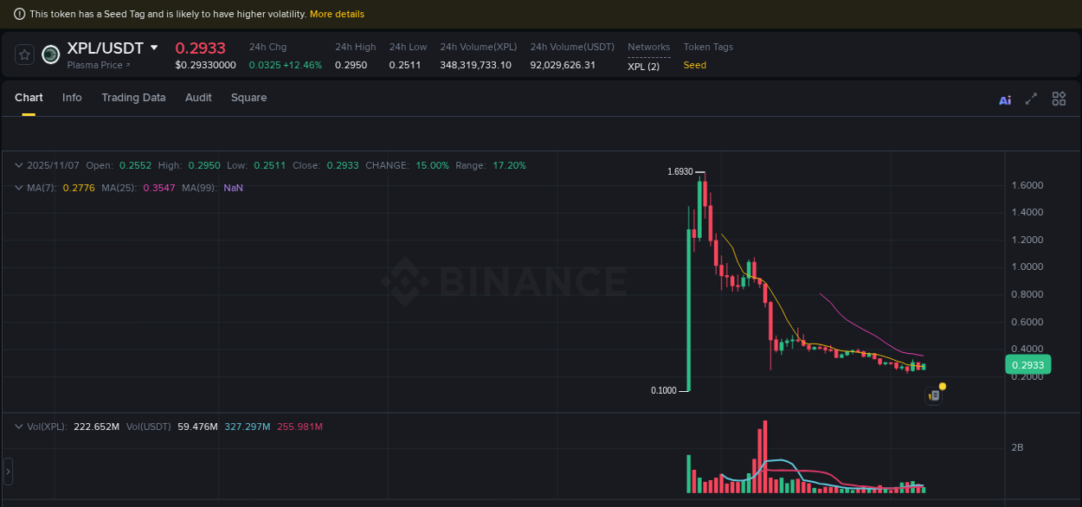The image size is (1082, 507).
Task: Collapse the left side panel
Action: [6, 472]
